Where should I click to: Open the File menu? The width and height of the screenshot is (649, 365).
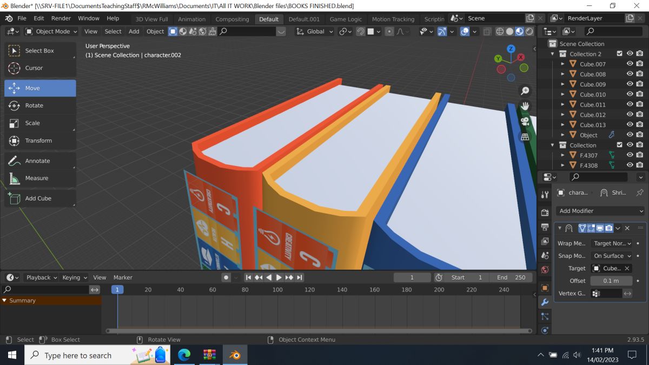click(22, 18)
